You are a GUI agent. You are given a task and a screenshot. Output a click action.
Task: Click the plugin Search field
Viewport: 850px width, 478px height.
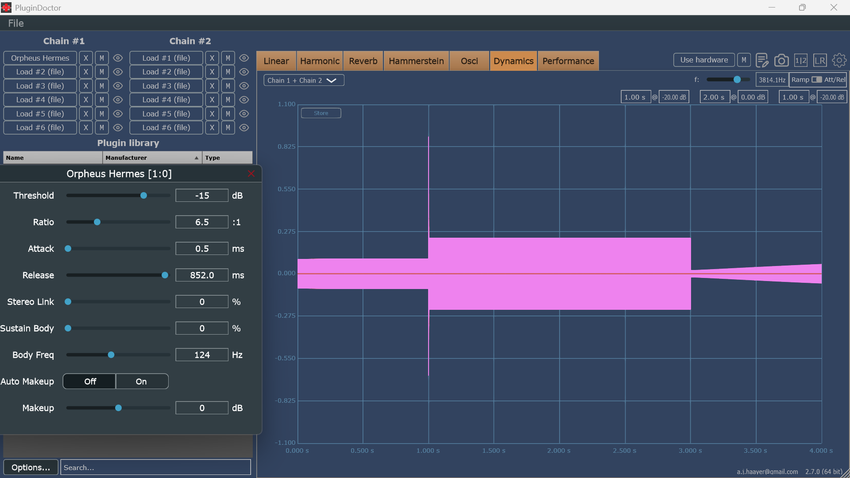coord(155,467)
